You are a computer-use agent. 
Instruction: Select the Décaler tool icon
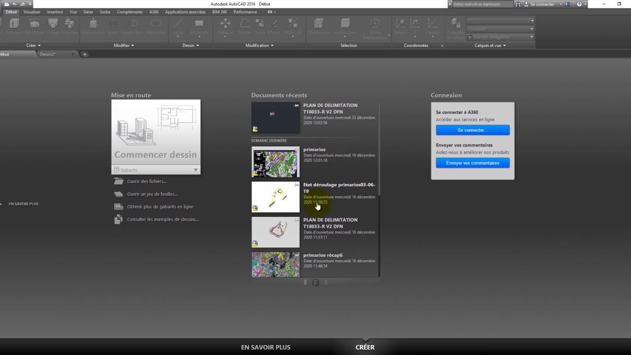(x=245, y=23)
